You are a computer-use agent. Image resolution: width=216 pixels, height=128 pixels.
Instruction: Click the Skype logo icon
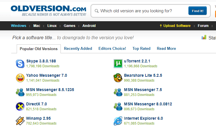click(20, 64)
